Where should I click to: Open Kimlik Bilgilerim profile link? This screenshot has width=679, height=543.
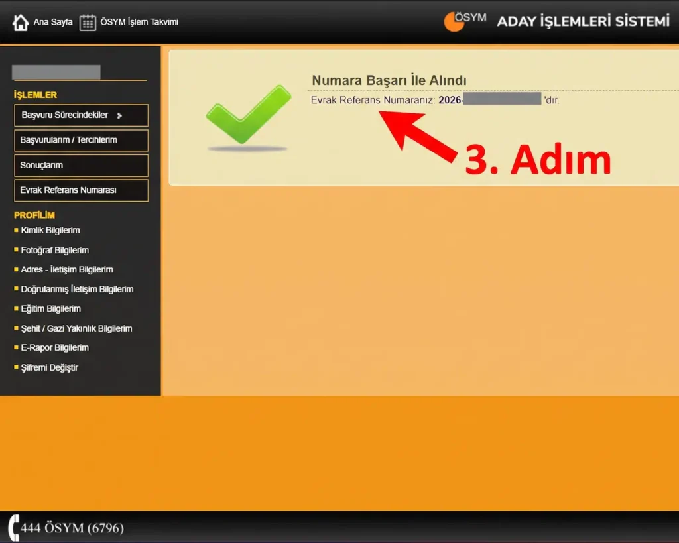click(50, 230)
